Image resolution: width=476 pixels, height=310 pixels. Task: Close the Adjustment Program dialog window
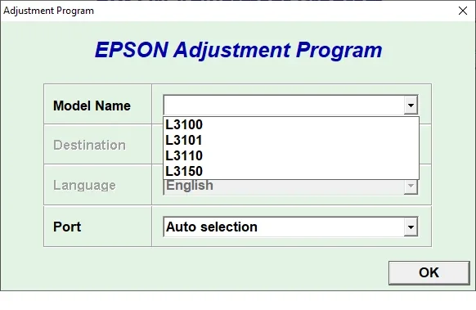click(463, 11)
